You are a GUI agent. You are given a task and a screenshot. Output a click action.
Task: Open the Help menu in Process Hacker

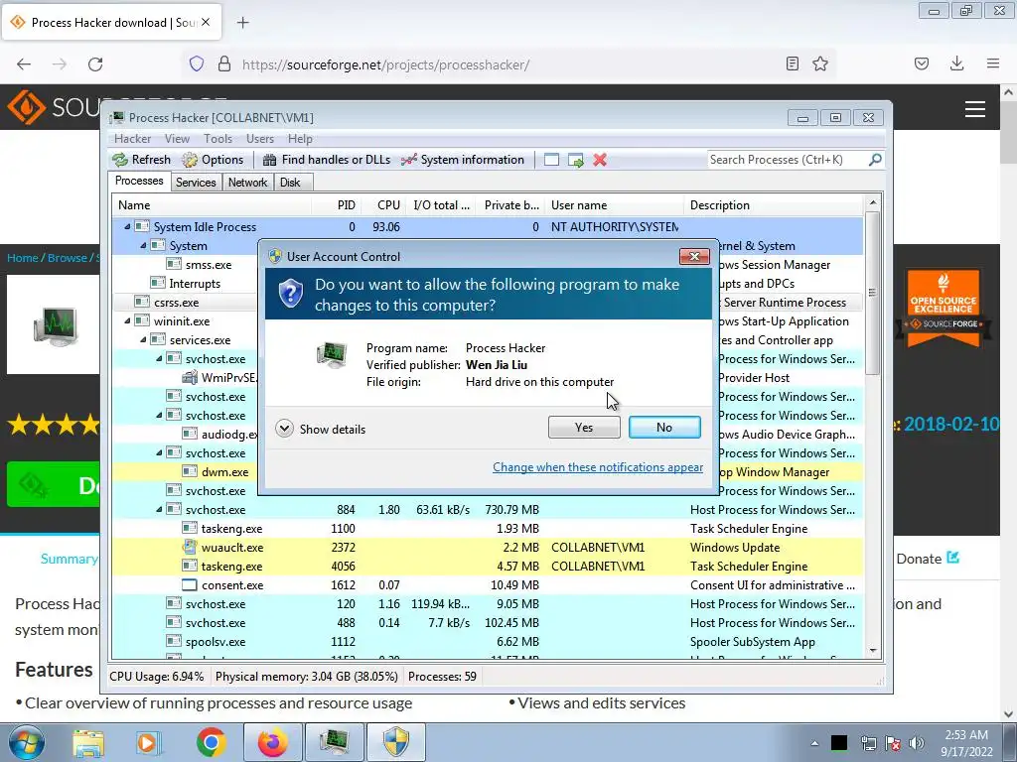click(300, 139)
